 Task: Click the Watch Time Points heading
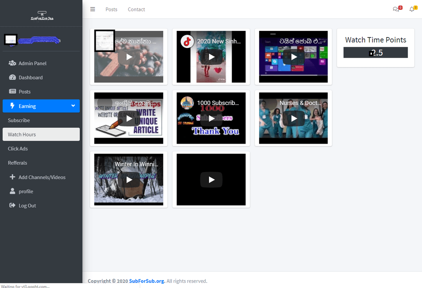click(376, 40)
